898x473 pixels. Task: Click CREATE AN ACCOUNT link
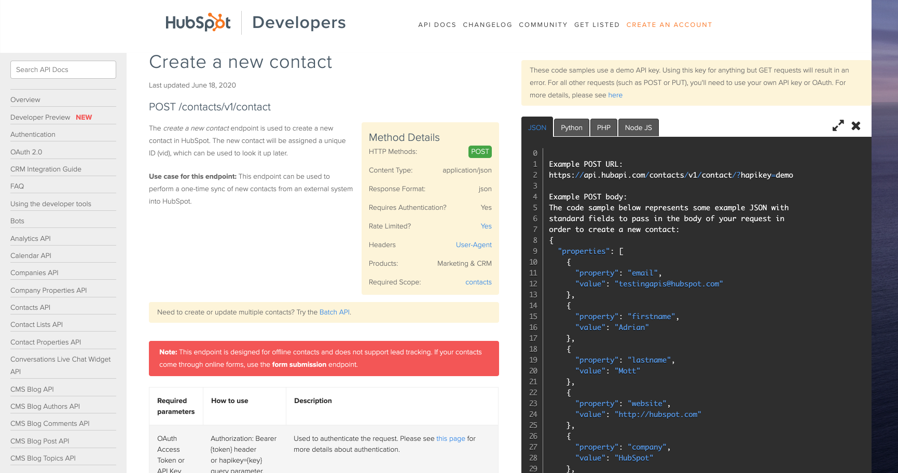tap(669, 25)
